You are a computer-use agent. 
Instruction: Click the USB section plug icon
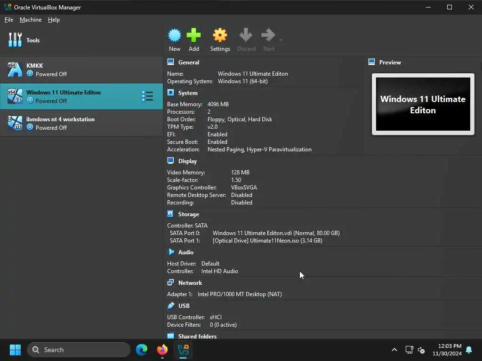pyautogui.click(x=170, y=306)
